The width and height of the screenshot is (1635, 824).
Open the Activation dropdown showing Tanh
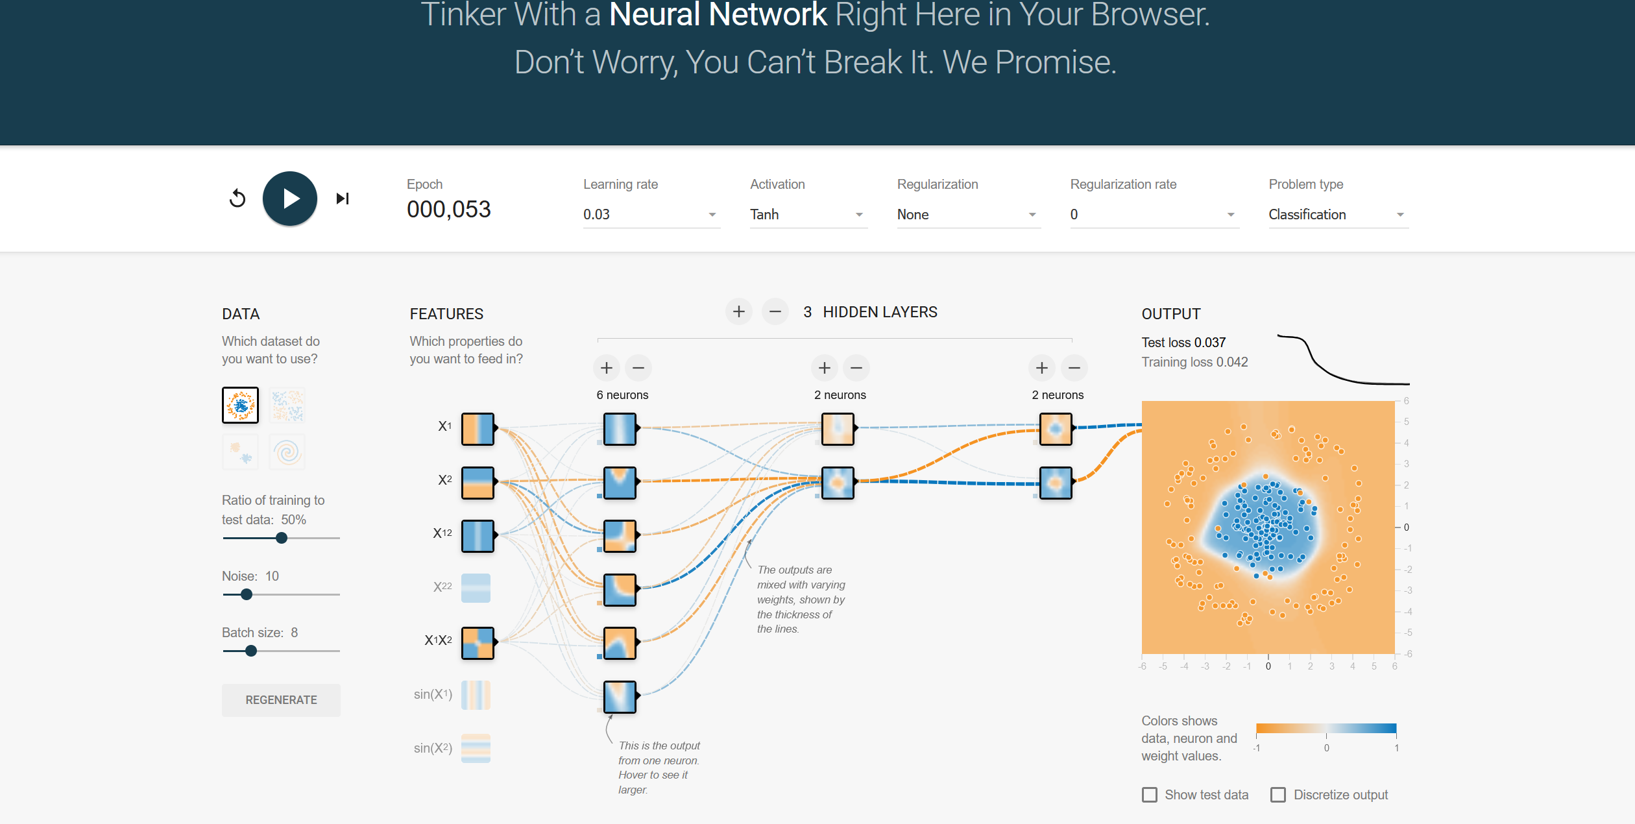tap(808, 215)
